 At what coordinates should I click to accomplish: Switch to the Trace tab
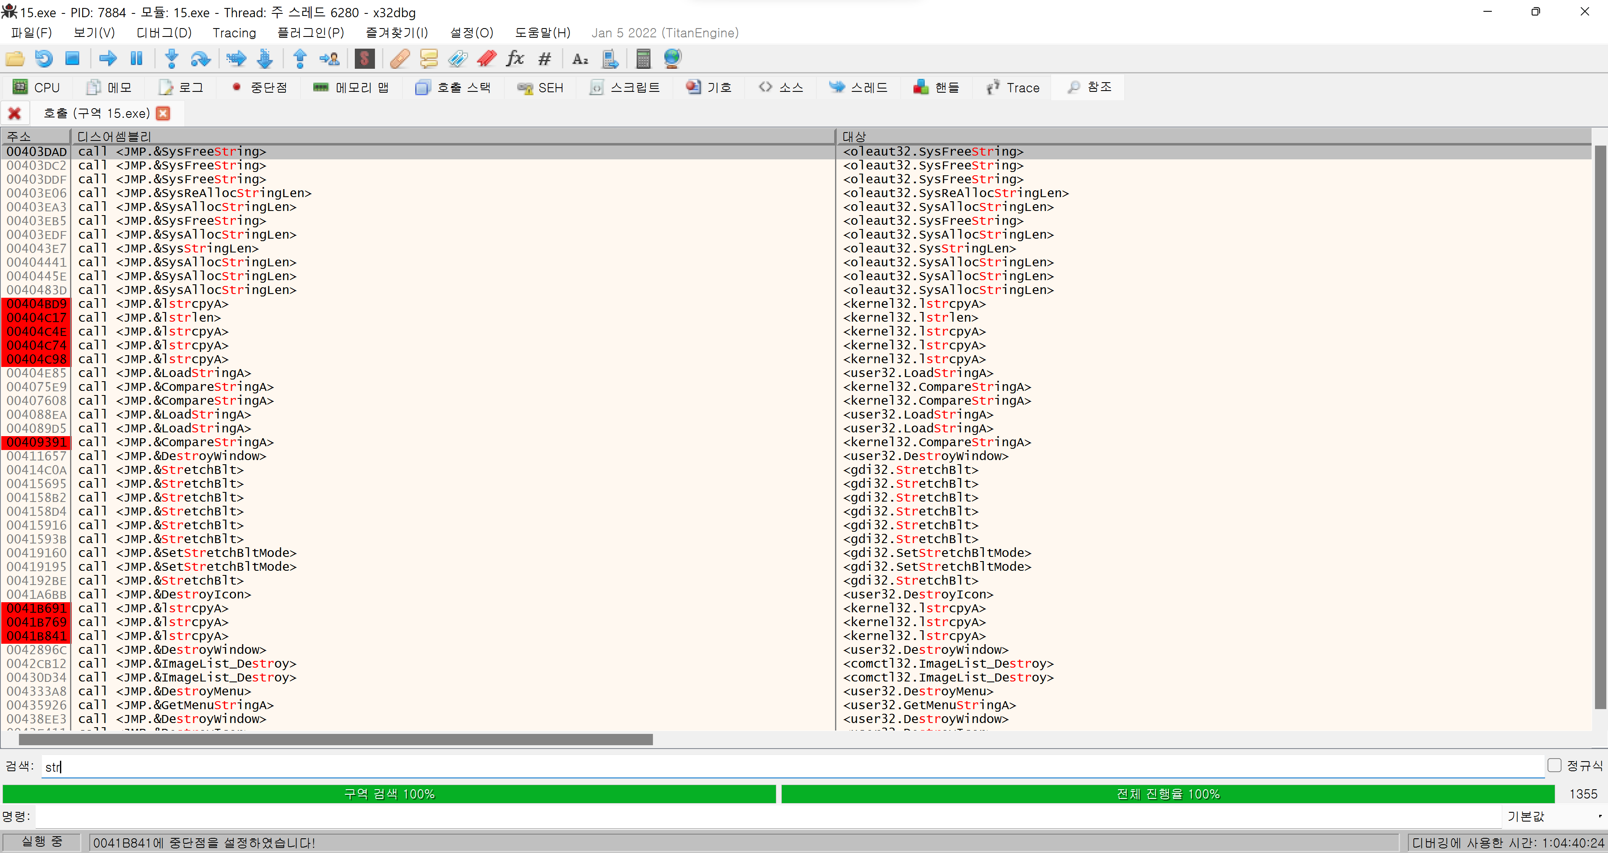[1013, 87]
